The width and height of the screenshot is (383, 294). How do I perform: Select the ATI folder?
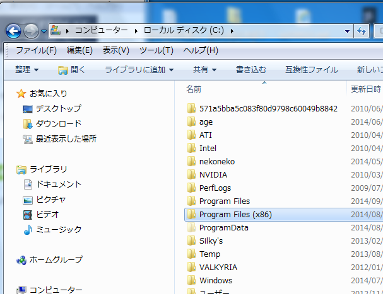tap(206, 135)
